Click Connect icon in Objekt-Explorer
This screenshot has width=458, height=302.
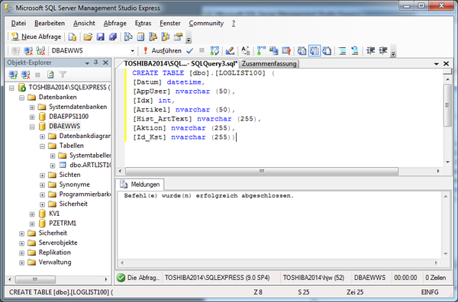click(13, 75)
